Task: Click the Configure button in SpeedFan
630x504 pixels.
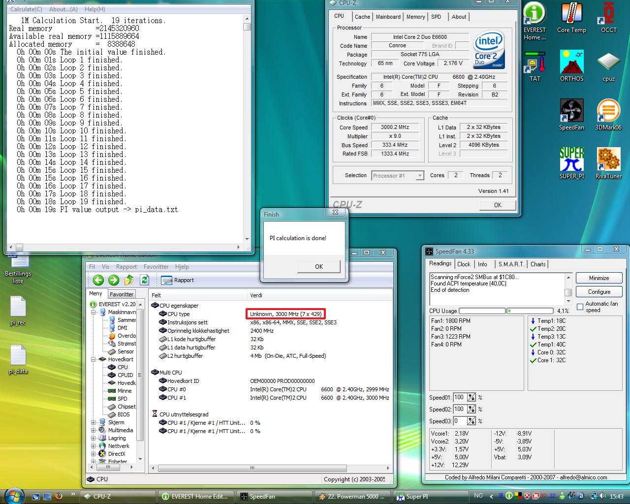Action: (x=599, y=292)
